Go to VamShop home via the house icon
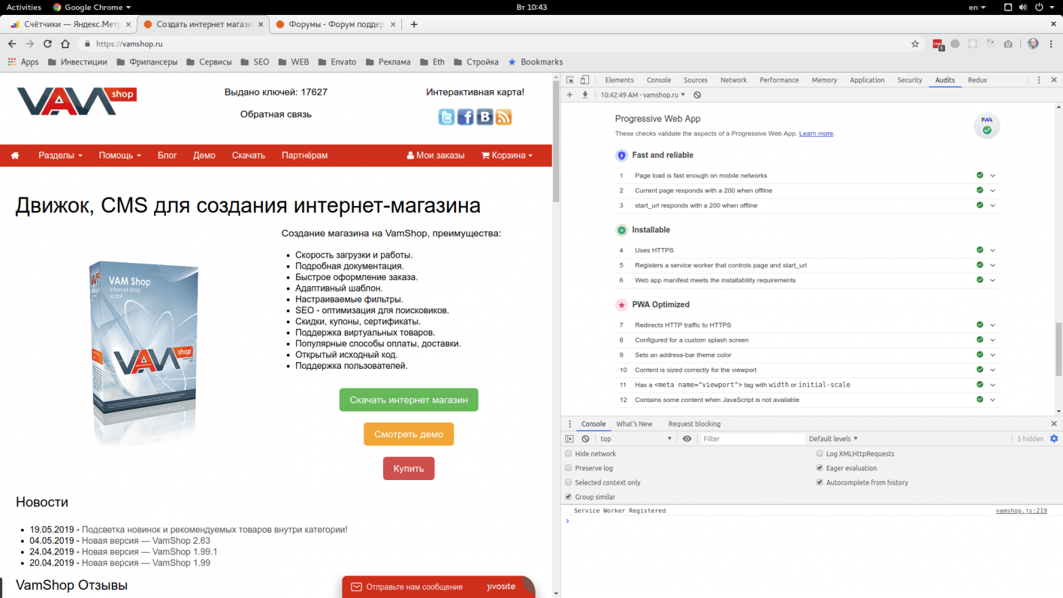This screenshot has width=1063, height=598. point(15,155)
